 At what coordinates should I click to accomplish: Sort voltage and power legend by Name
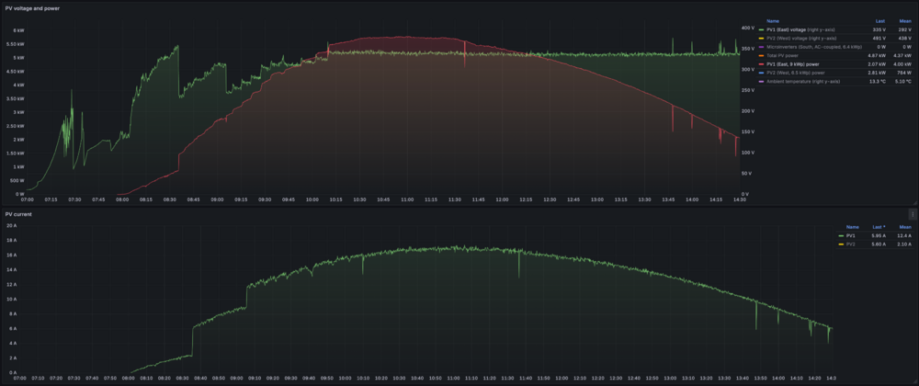tap(773, 21)
